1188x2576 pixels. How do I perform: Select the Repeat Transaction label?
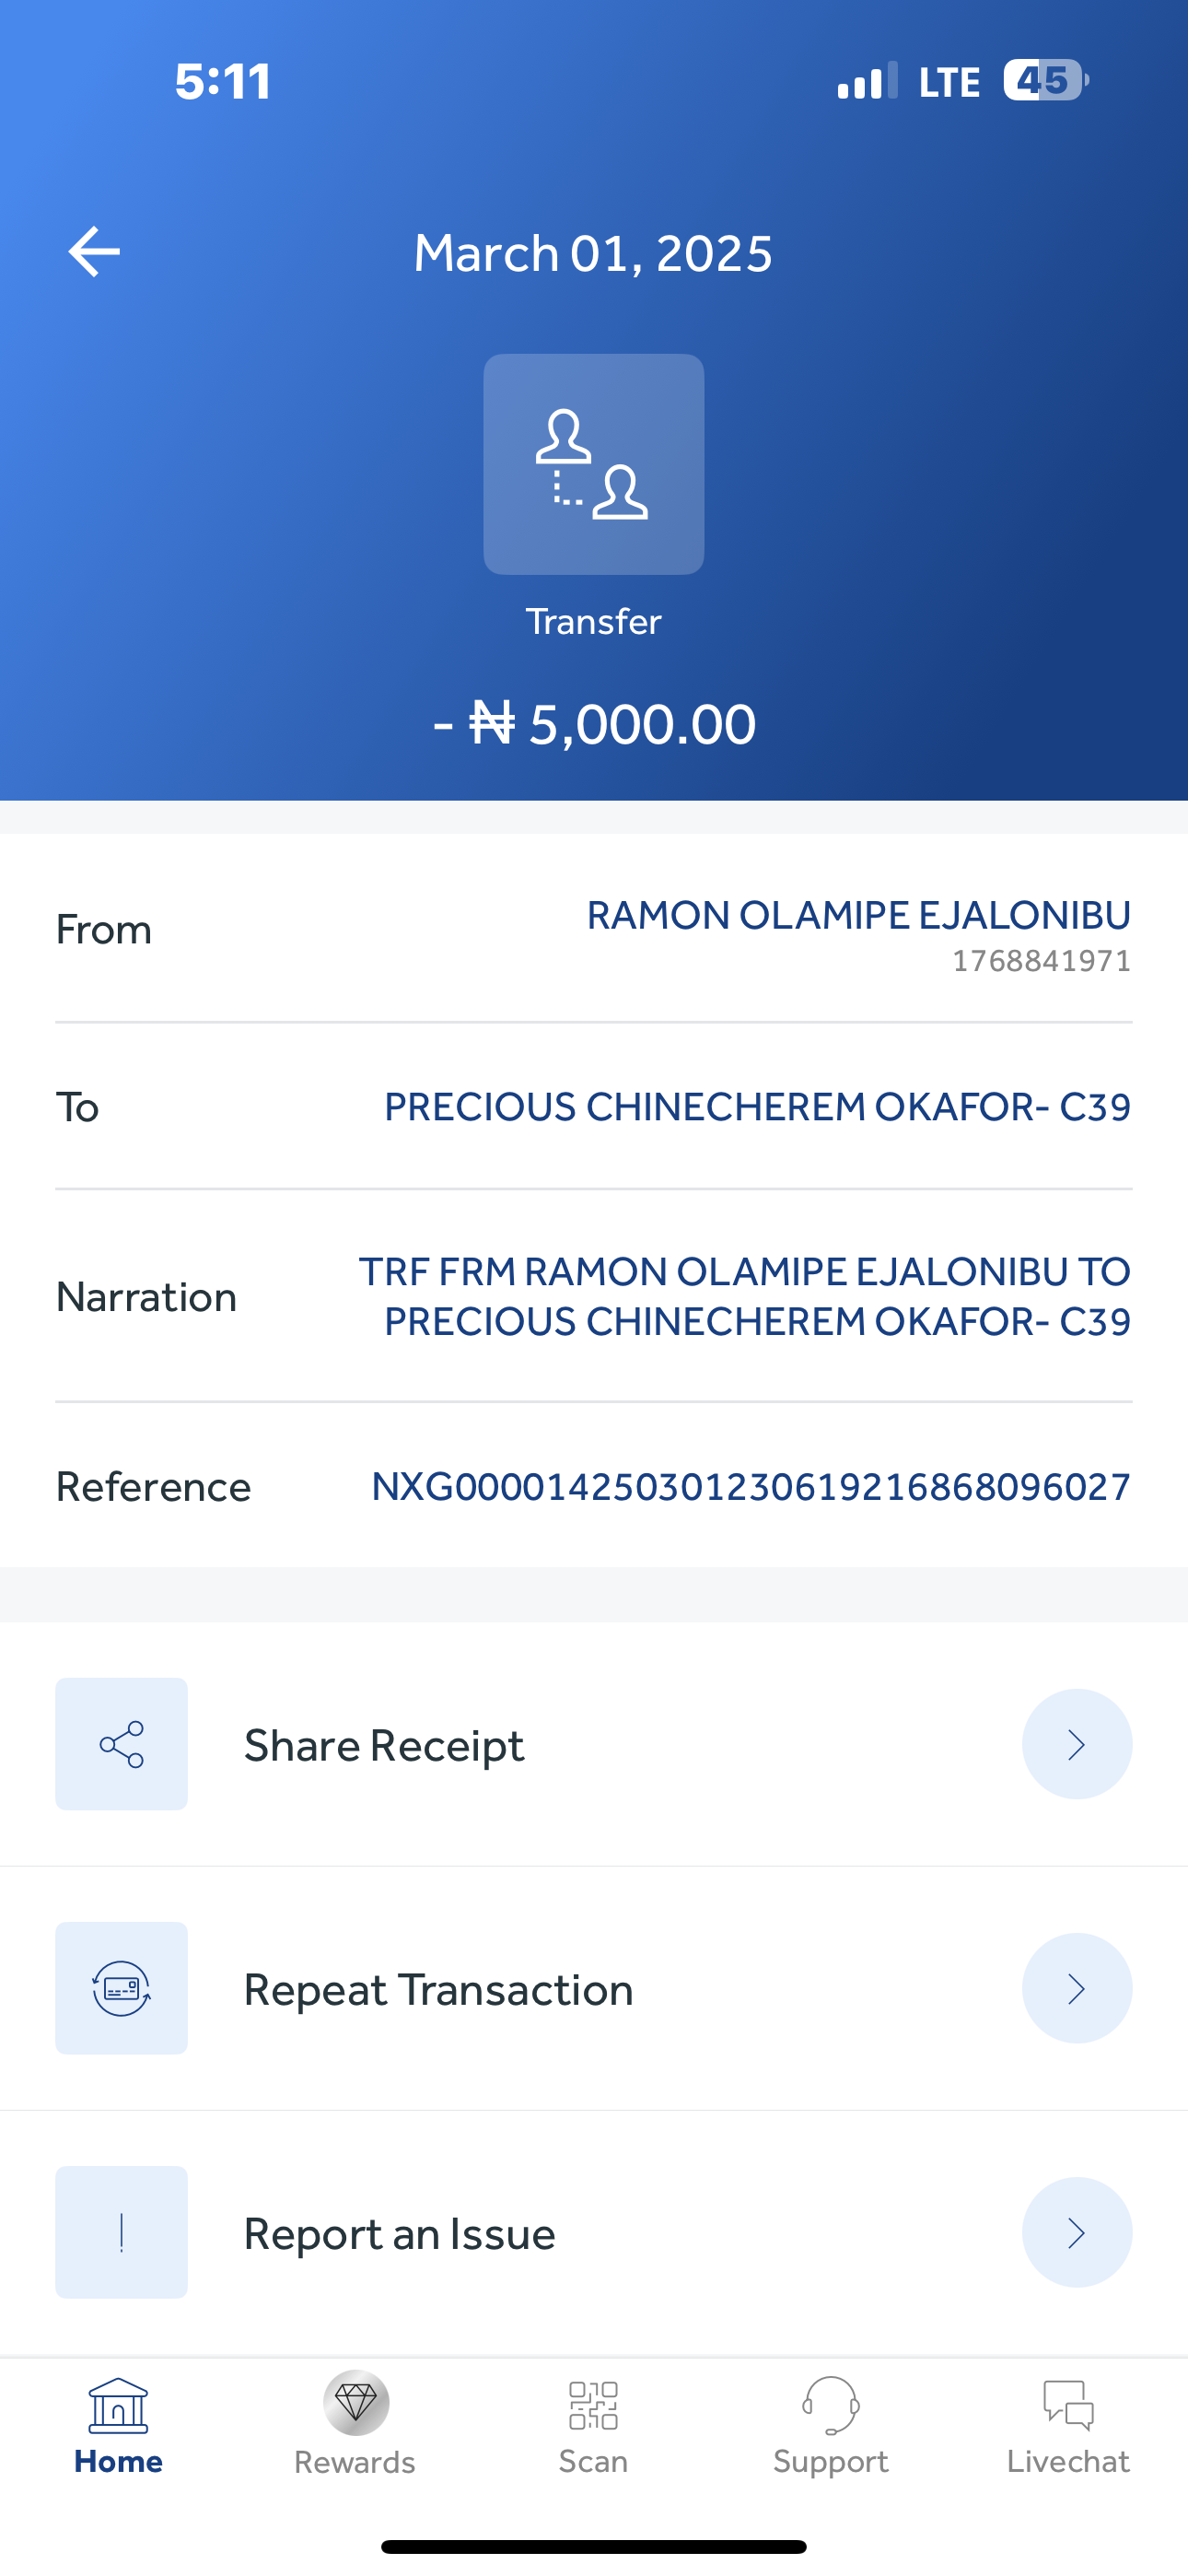(438, 1990)
